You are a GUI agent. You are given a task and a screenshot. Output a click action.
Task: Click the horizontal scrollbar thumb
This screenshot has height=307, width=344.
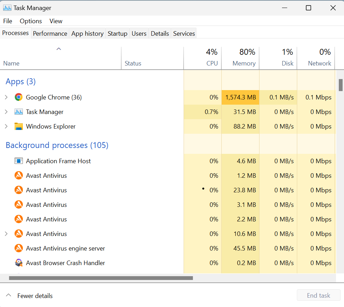100,278
